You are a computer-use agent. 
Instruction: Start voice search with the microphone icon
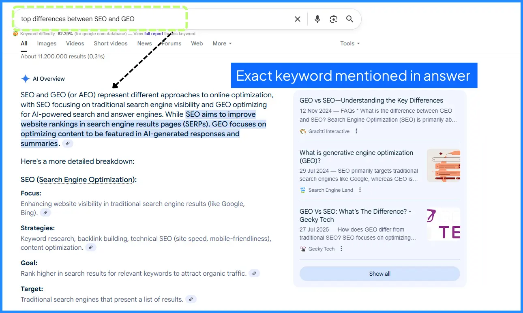[317, 19]
